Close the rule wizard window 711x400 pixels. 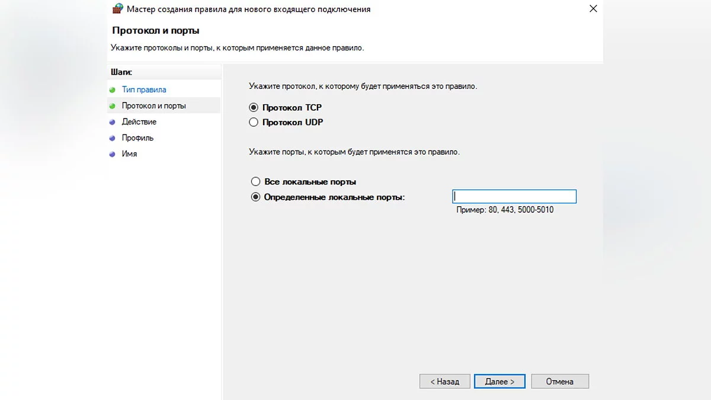(x=593, y=9)
